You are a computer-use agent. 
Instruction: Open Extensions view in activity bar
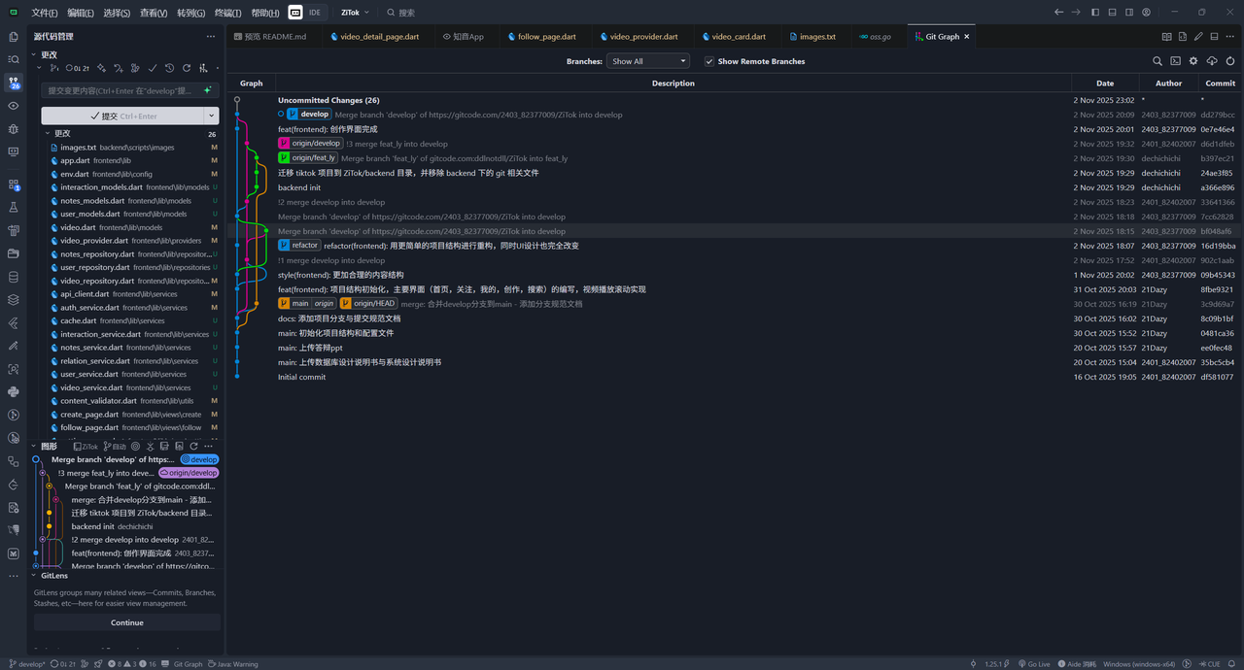click(14, 184)
